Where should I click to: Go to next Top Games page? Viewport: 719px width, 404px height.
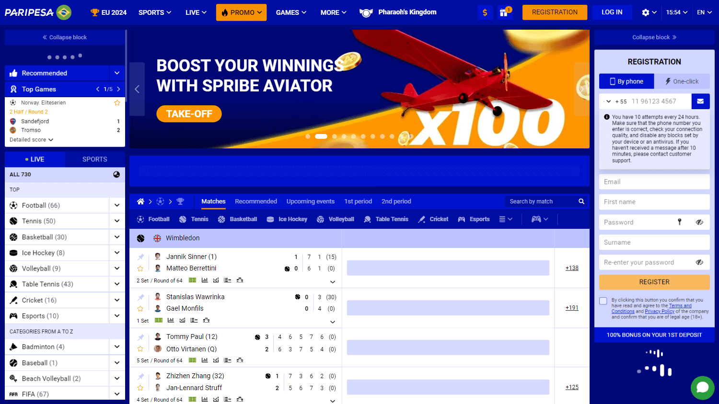pyautogui.click(x=118, y=89)
